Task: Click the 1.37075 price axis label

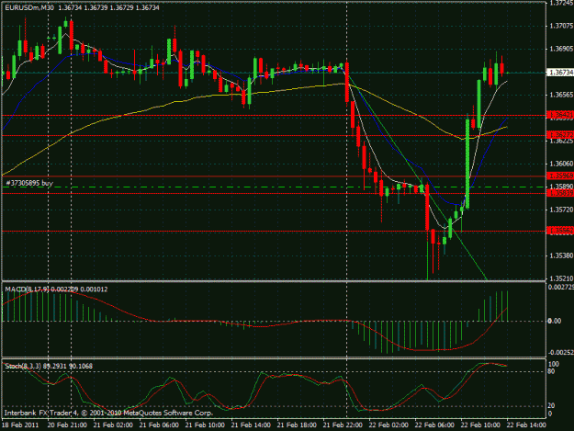Action: coord(561,26)
